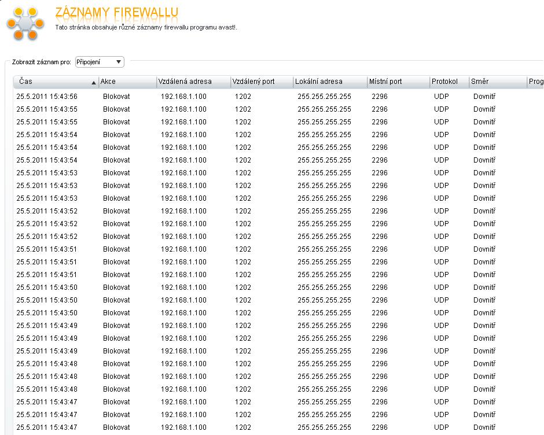Image resolution: width=544 pixels, height=435 pixels.
Task: Sort by the Místní port column header
Action: coord(398,82)
